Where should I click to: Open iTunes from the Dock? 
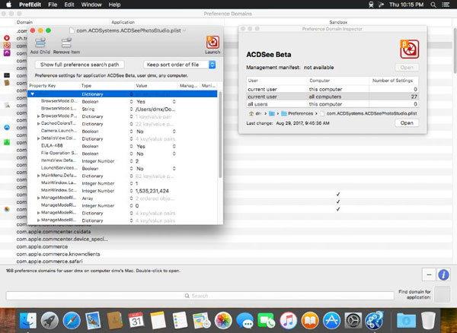pyautogui.click(x=290, y=319)
